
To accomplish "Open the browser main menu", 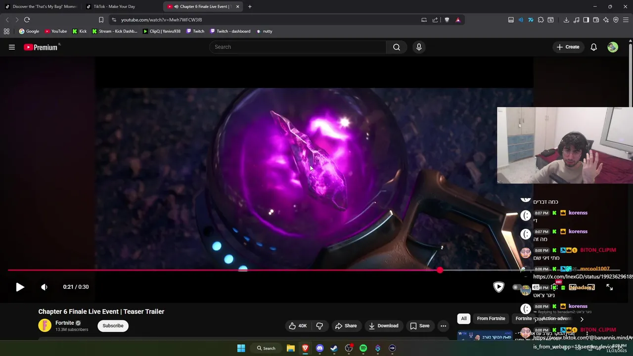I will click(626, 20).
